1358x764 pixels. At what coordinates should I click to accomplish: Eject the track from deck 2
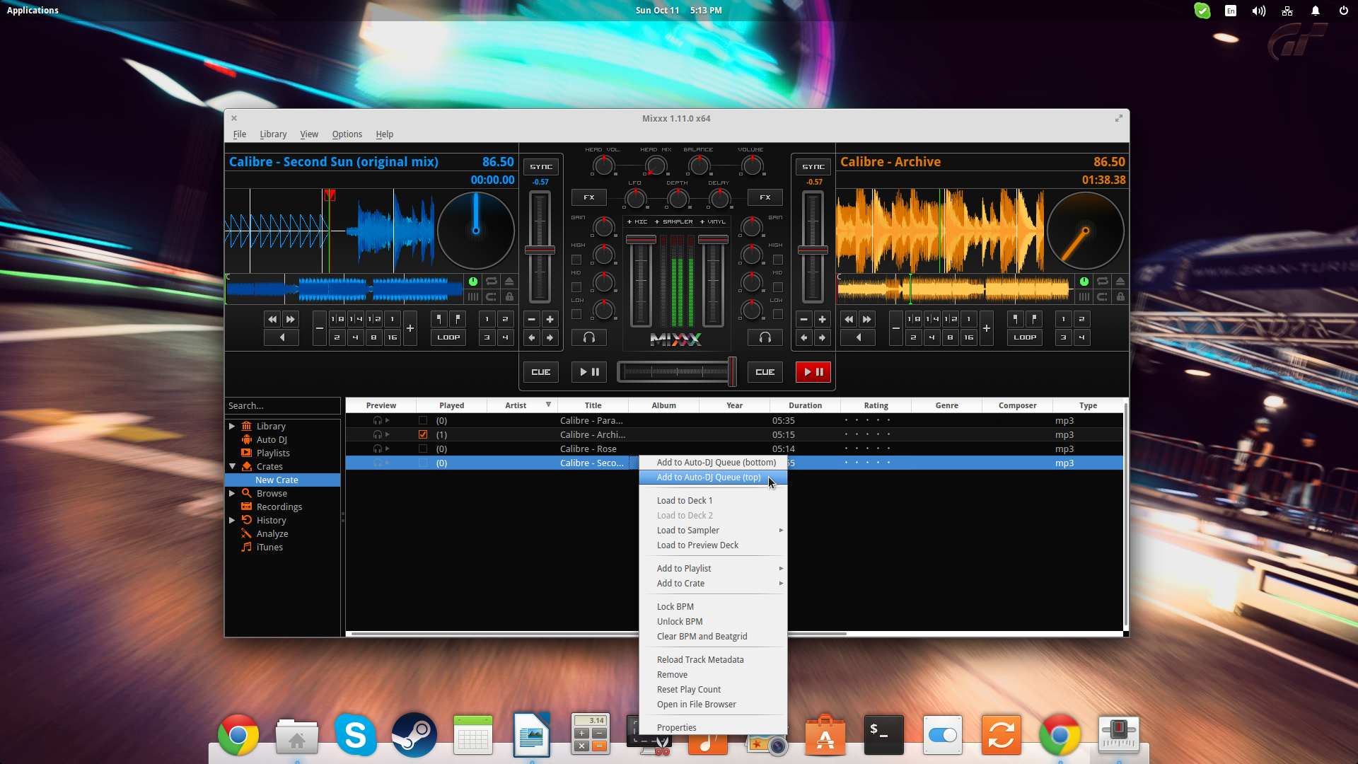coord(1120,282)
